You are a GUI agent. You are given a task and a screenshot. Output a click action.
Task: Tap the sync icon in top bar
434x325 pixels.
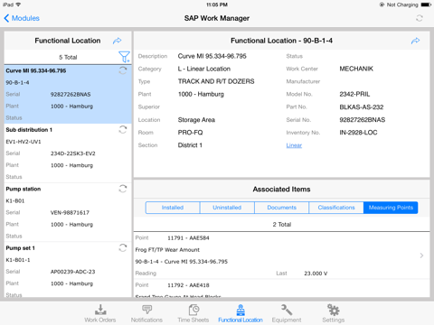tap(420, 18)
